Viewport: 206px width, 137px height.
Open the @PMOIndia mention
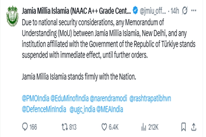pos(35,101)
